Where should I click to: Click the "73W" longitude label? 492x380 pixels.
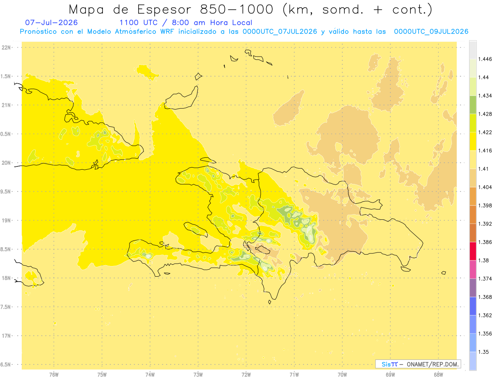pyautogui.click(x=198, y=375)
